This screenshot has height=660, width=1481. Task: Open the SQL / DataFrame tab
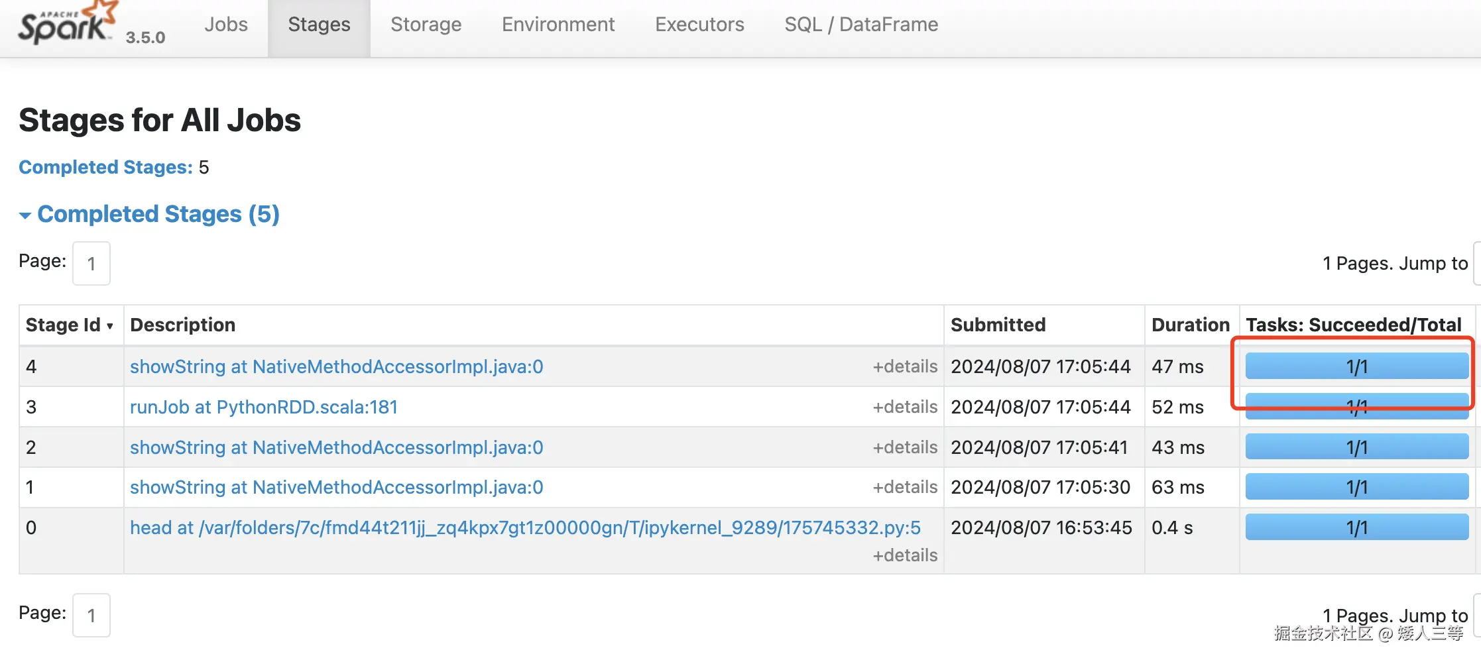tap(860, 25)
